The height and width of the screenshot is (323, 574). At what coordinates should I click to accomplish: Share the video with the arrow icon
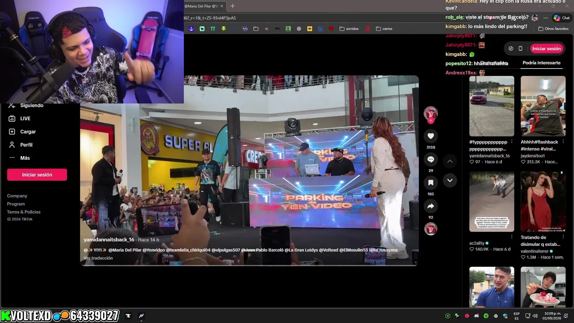click(430, 206)
